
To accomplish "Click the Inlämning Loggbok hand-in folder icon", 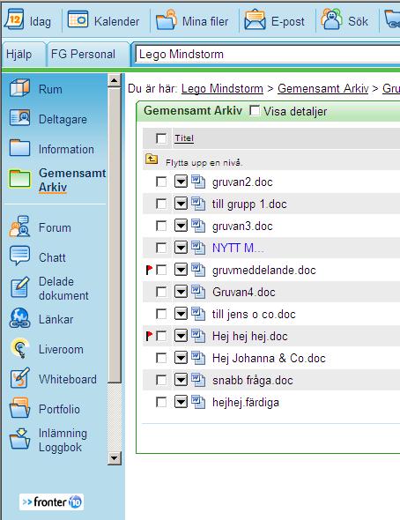I will [19, 439].
